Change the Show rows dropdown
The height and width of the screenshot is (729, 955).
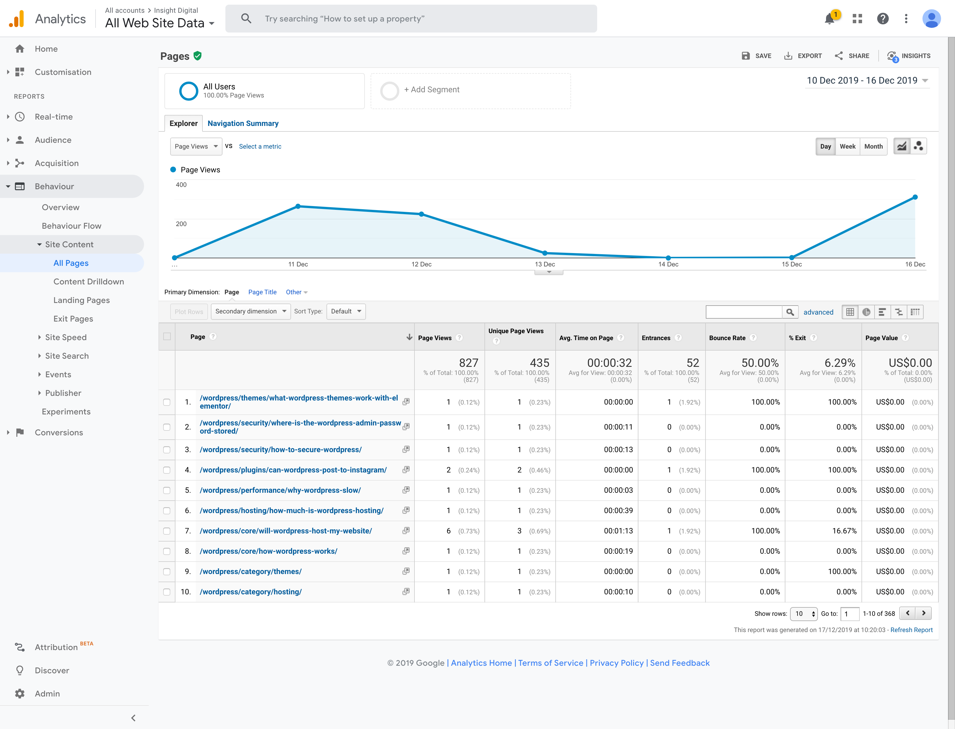[803, 613]
